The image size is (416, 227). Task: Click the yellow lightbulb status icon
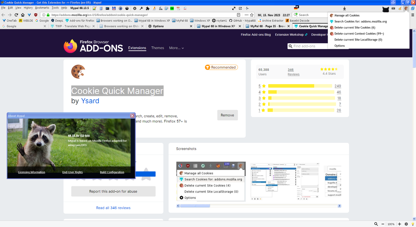coord(412,224)
